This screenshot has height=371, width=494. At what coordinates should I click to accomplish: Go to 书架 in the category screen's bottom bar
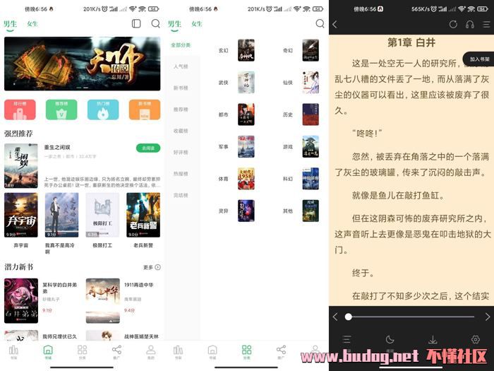pyautogui.click(x=178, y=352)
